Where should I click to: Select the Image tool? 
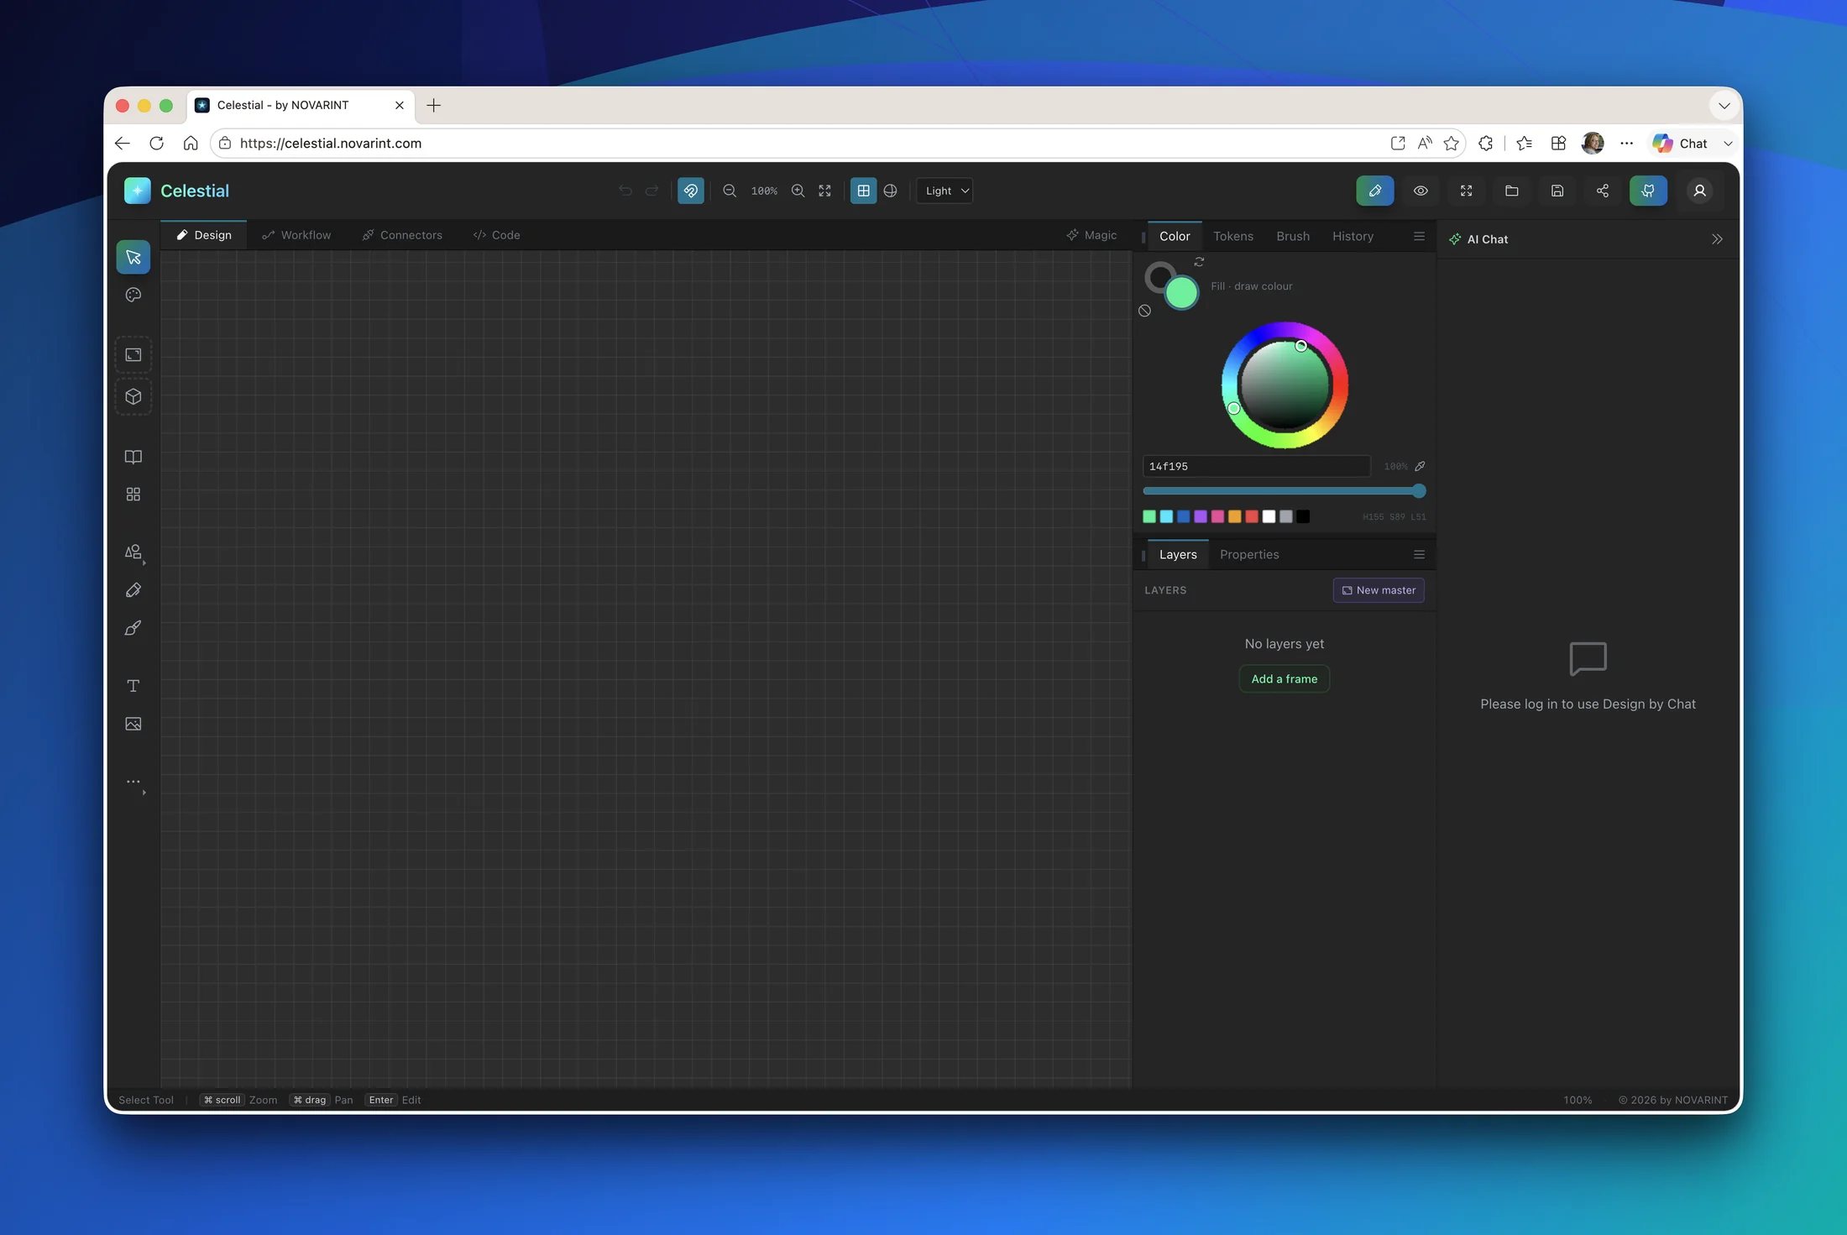tap(133, 724)
